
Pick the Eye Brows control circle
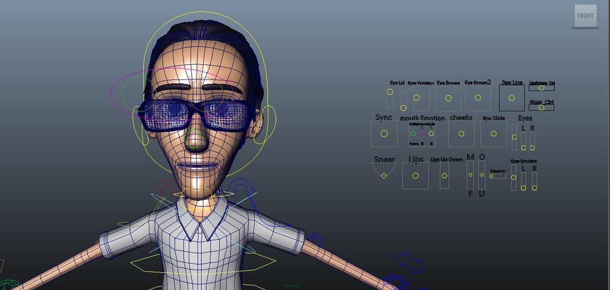coord(448,98)
